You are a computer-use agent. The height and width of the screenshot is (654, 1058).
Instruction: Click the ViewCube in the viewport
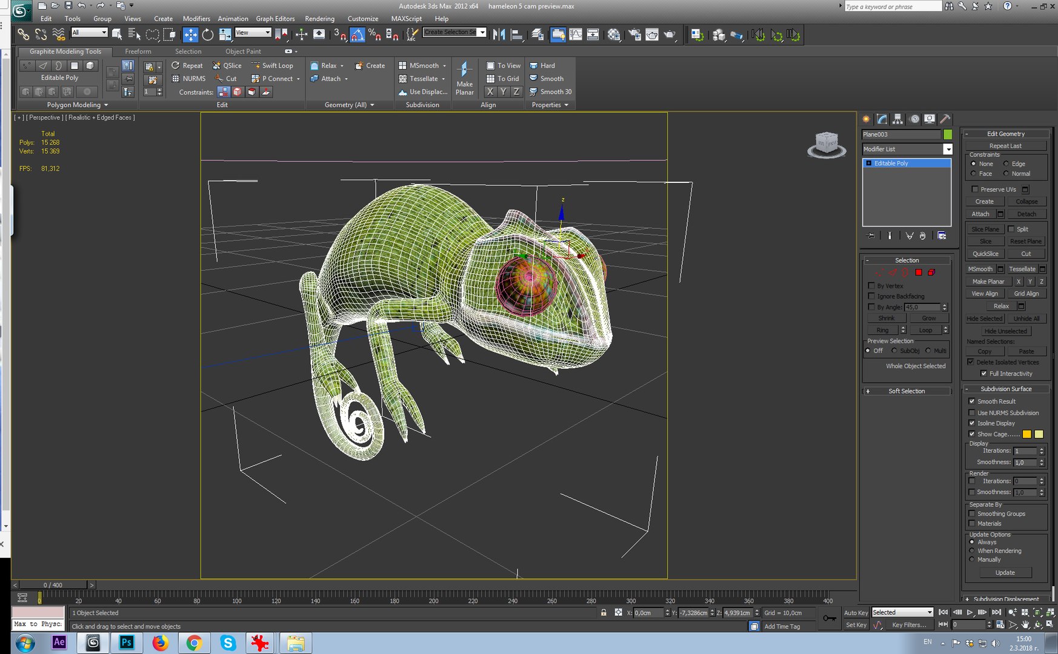[x=827, y=145]
